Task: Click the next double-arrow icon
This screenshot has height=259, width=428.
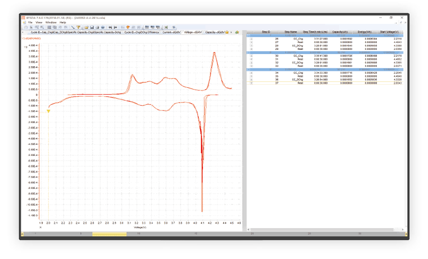Action: click(116, 27)
